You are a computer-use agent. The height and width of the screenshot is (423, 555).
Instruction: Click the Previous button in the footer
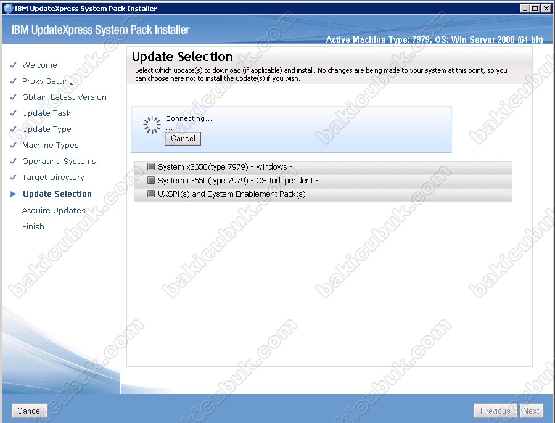495,411
